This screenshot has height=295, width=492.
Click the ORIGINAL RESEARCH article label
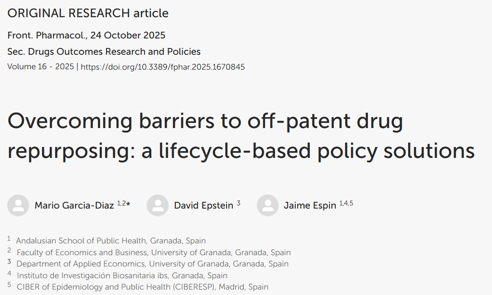[88, 13]
